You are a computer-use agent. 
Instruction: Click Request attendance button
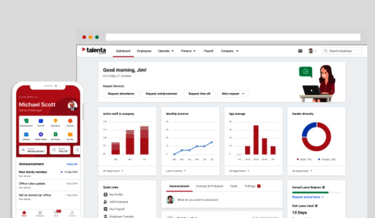121,93
